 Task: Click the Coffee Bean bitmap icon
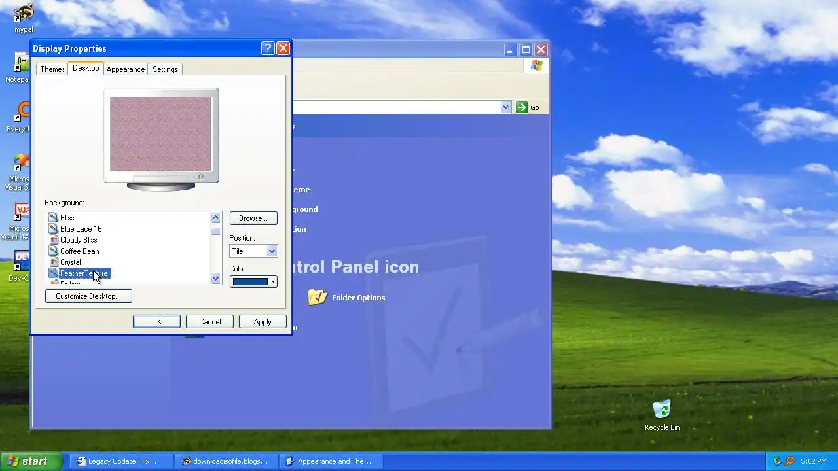tap(54, 251)
